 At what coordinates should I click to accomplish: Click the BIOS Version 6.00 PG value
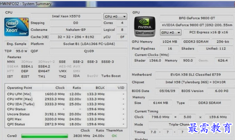click(x=222, y=91)
